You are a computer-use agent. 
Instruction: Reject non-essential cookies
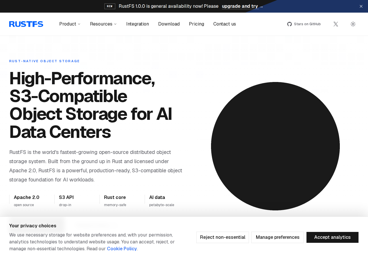pos(223,237)
